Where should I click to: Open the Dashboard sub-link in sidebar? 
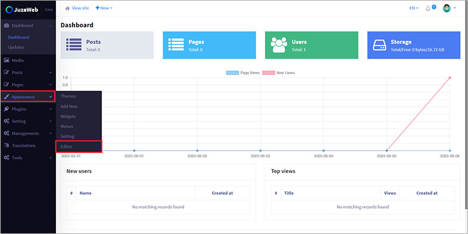(18, 37)
